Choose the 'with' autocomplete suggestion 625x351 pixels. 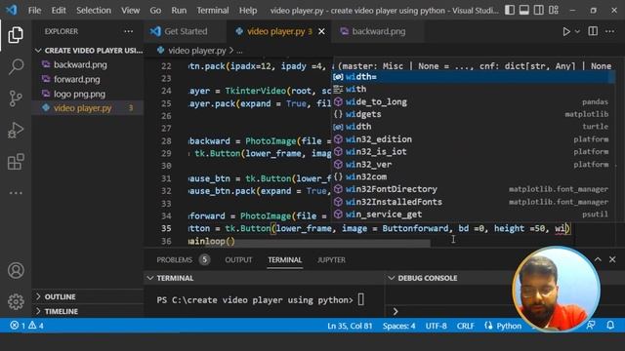tap(473, 89)
